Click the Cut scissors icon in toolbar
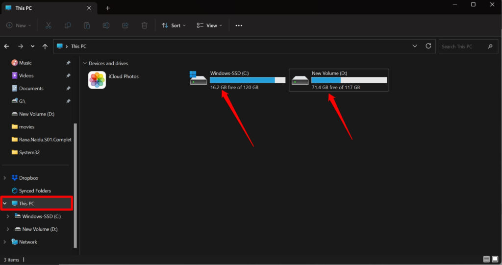 click(x=49, y=25)
